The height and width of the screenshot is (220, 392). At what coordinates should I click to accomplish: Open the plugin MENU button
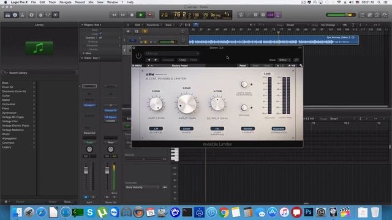[x=137, y=65]
